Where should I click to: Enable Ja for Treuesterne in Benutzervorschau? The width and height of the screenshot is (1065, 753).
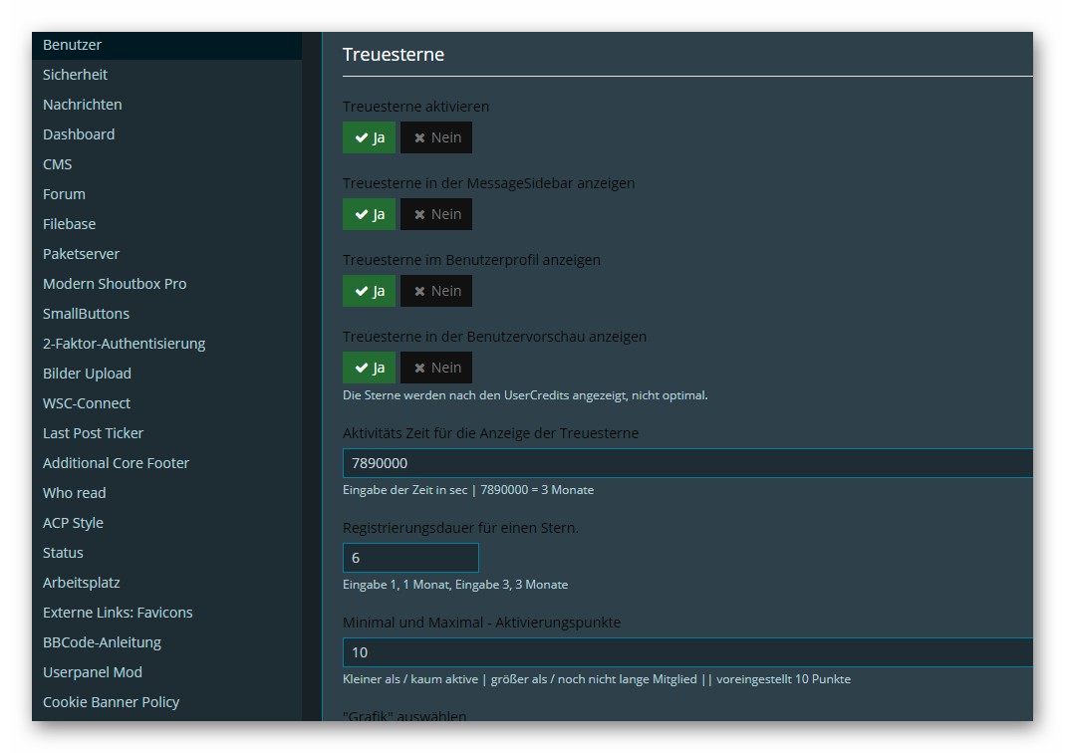pyautogui.click(x=369, y=368)
